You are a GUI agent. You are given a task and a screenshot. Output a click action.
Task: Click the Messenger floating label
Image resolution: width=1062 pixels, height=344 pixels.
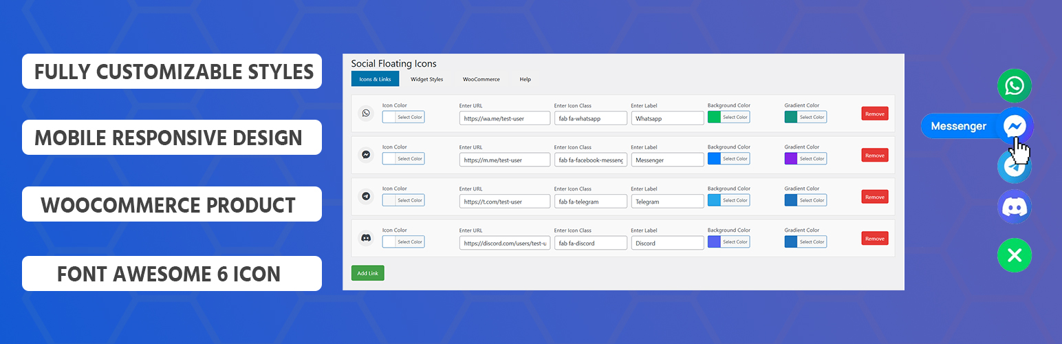[959, 126]
